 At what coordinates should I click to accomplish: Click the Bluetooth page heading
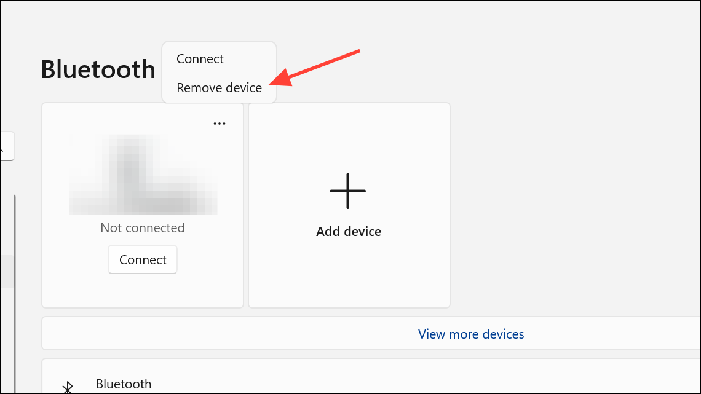tap(98, 69)
